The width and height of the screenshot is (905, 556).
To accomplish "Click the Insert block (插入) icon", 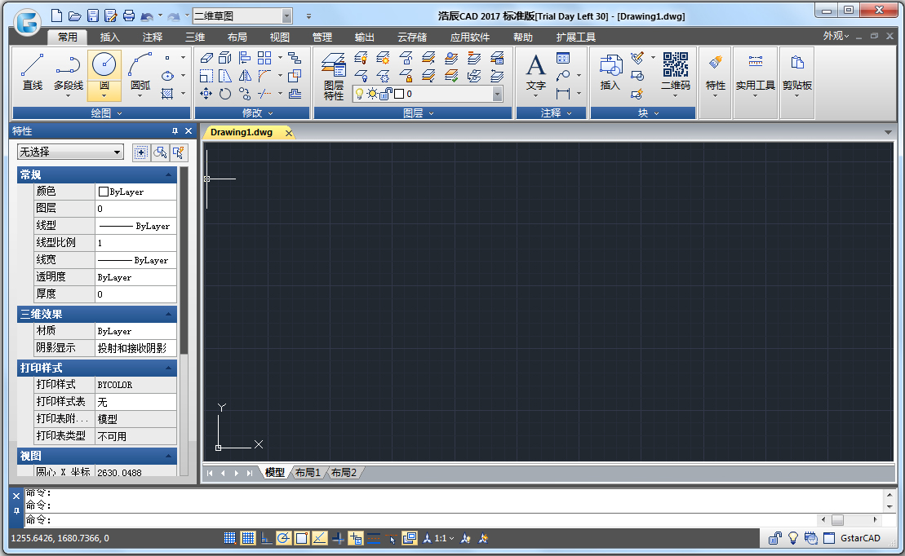I will click(610, 72).
